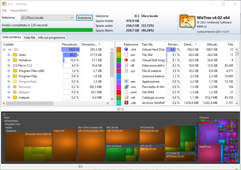Click the WizTree title bar app icon

pyautogui.click(x=4, y=4)
